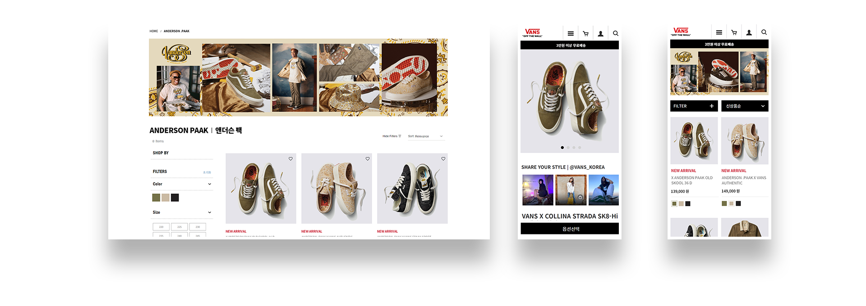Click 3만원 이상 무료배송 bar on mobile listing page
Screen dimensions: 866x306
pos(719,44)
